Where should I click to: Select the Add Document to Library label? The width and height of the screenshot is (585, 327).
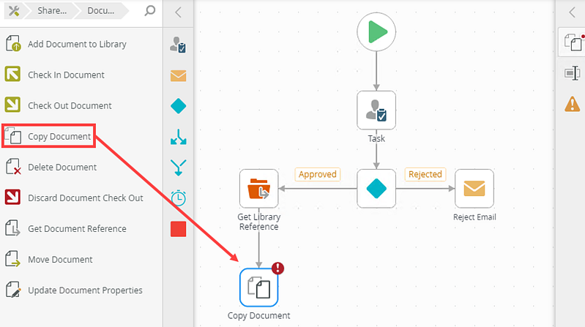[77, 44]
